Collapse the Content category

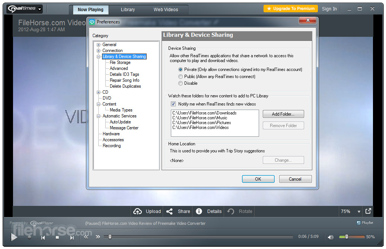click(x=99, y=104)
